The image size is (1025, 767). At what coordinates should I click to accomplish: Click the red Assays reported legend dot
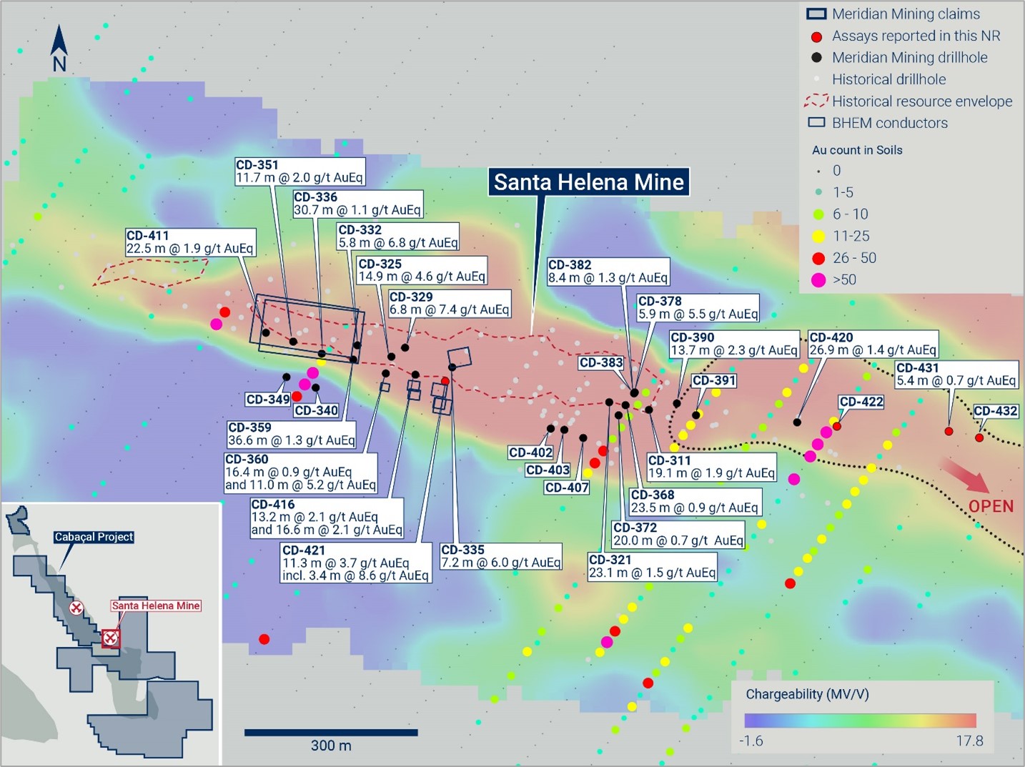click(x=817, y=36)
